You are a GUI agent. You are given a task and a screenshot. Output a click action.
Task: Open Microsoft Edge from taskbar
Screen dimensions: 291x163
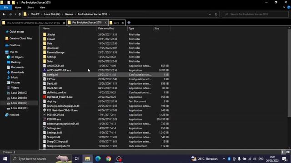[x=98, y=159]
